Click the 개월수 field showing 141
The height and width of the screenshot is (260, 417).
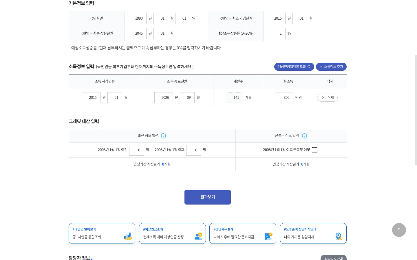coord(234,98)
